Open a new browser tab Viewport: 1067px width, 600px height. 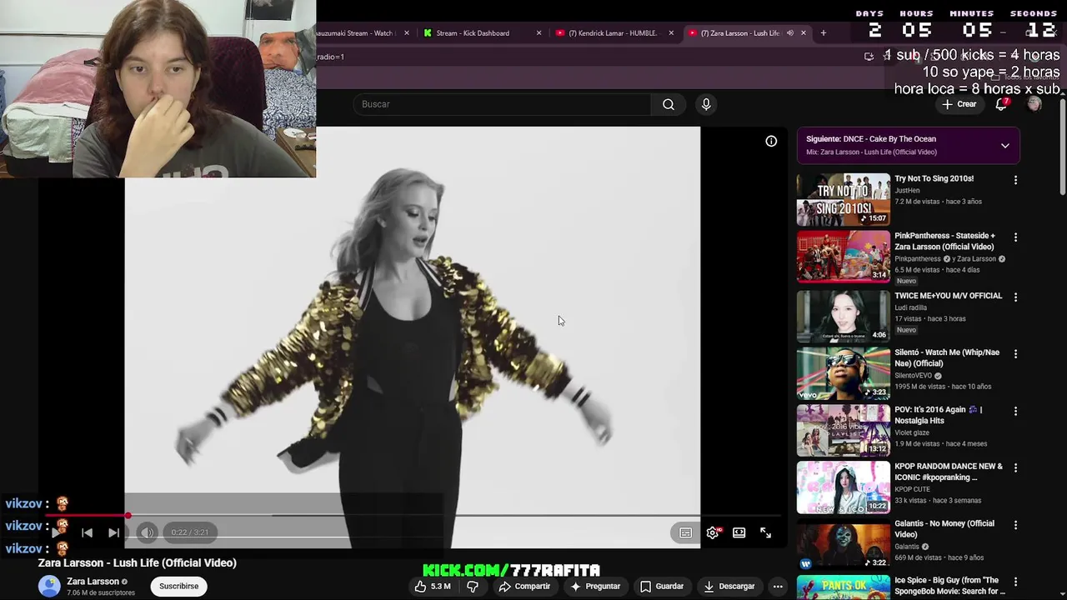pos(824,33)
